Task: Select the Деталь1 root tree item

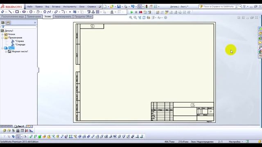Action: pos(9,31)
